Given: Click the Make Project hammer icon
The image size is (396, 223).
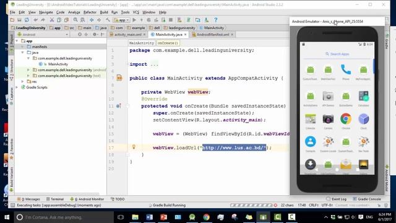Looking at the screenshot, I should click(108, 20).
